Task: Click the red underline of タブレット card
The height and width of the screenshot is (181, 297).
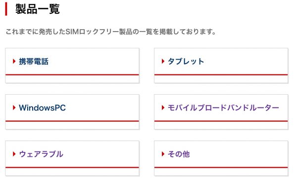Action: click(x=221, y=75)
